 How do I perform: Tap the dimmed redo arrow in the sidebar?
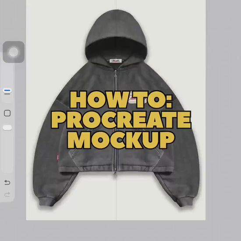pos(7,195)
